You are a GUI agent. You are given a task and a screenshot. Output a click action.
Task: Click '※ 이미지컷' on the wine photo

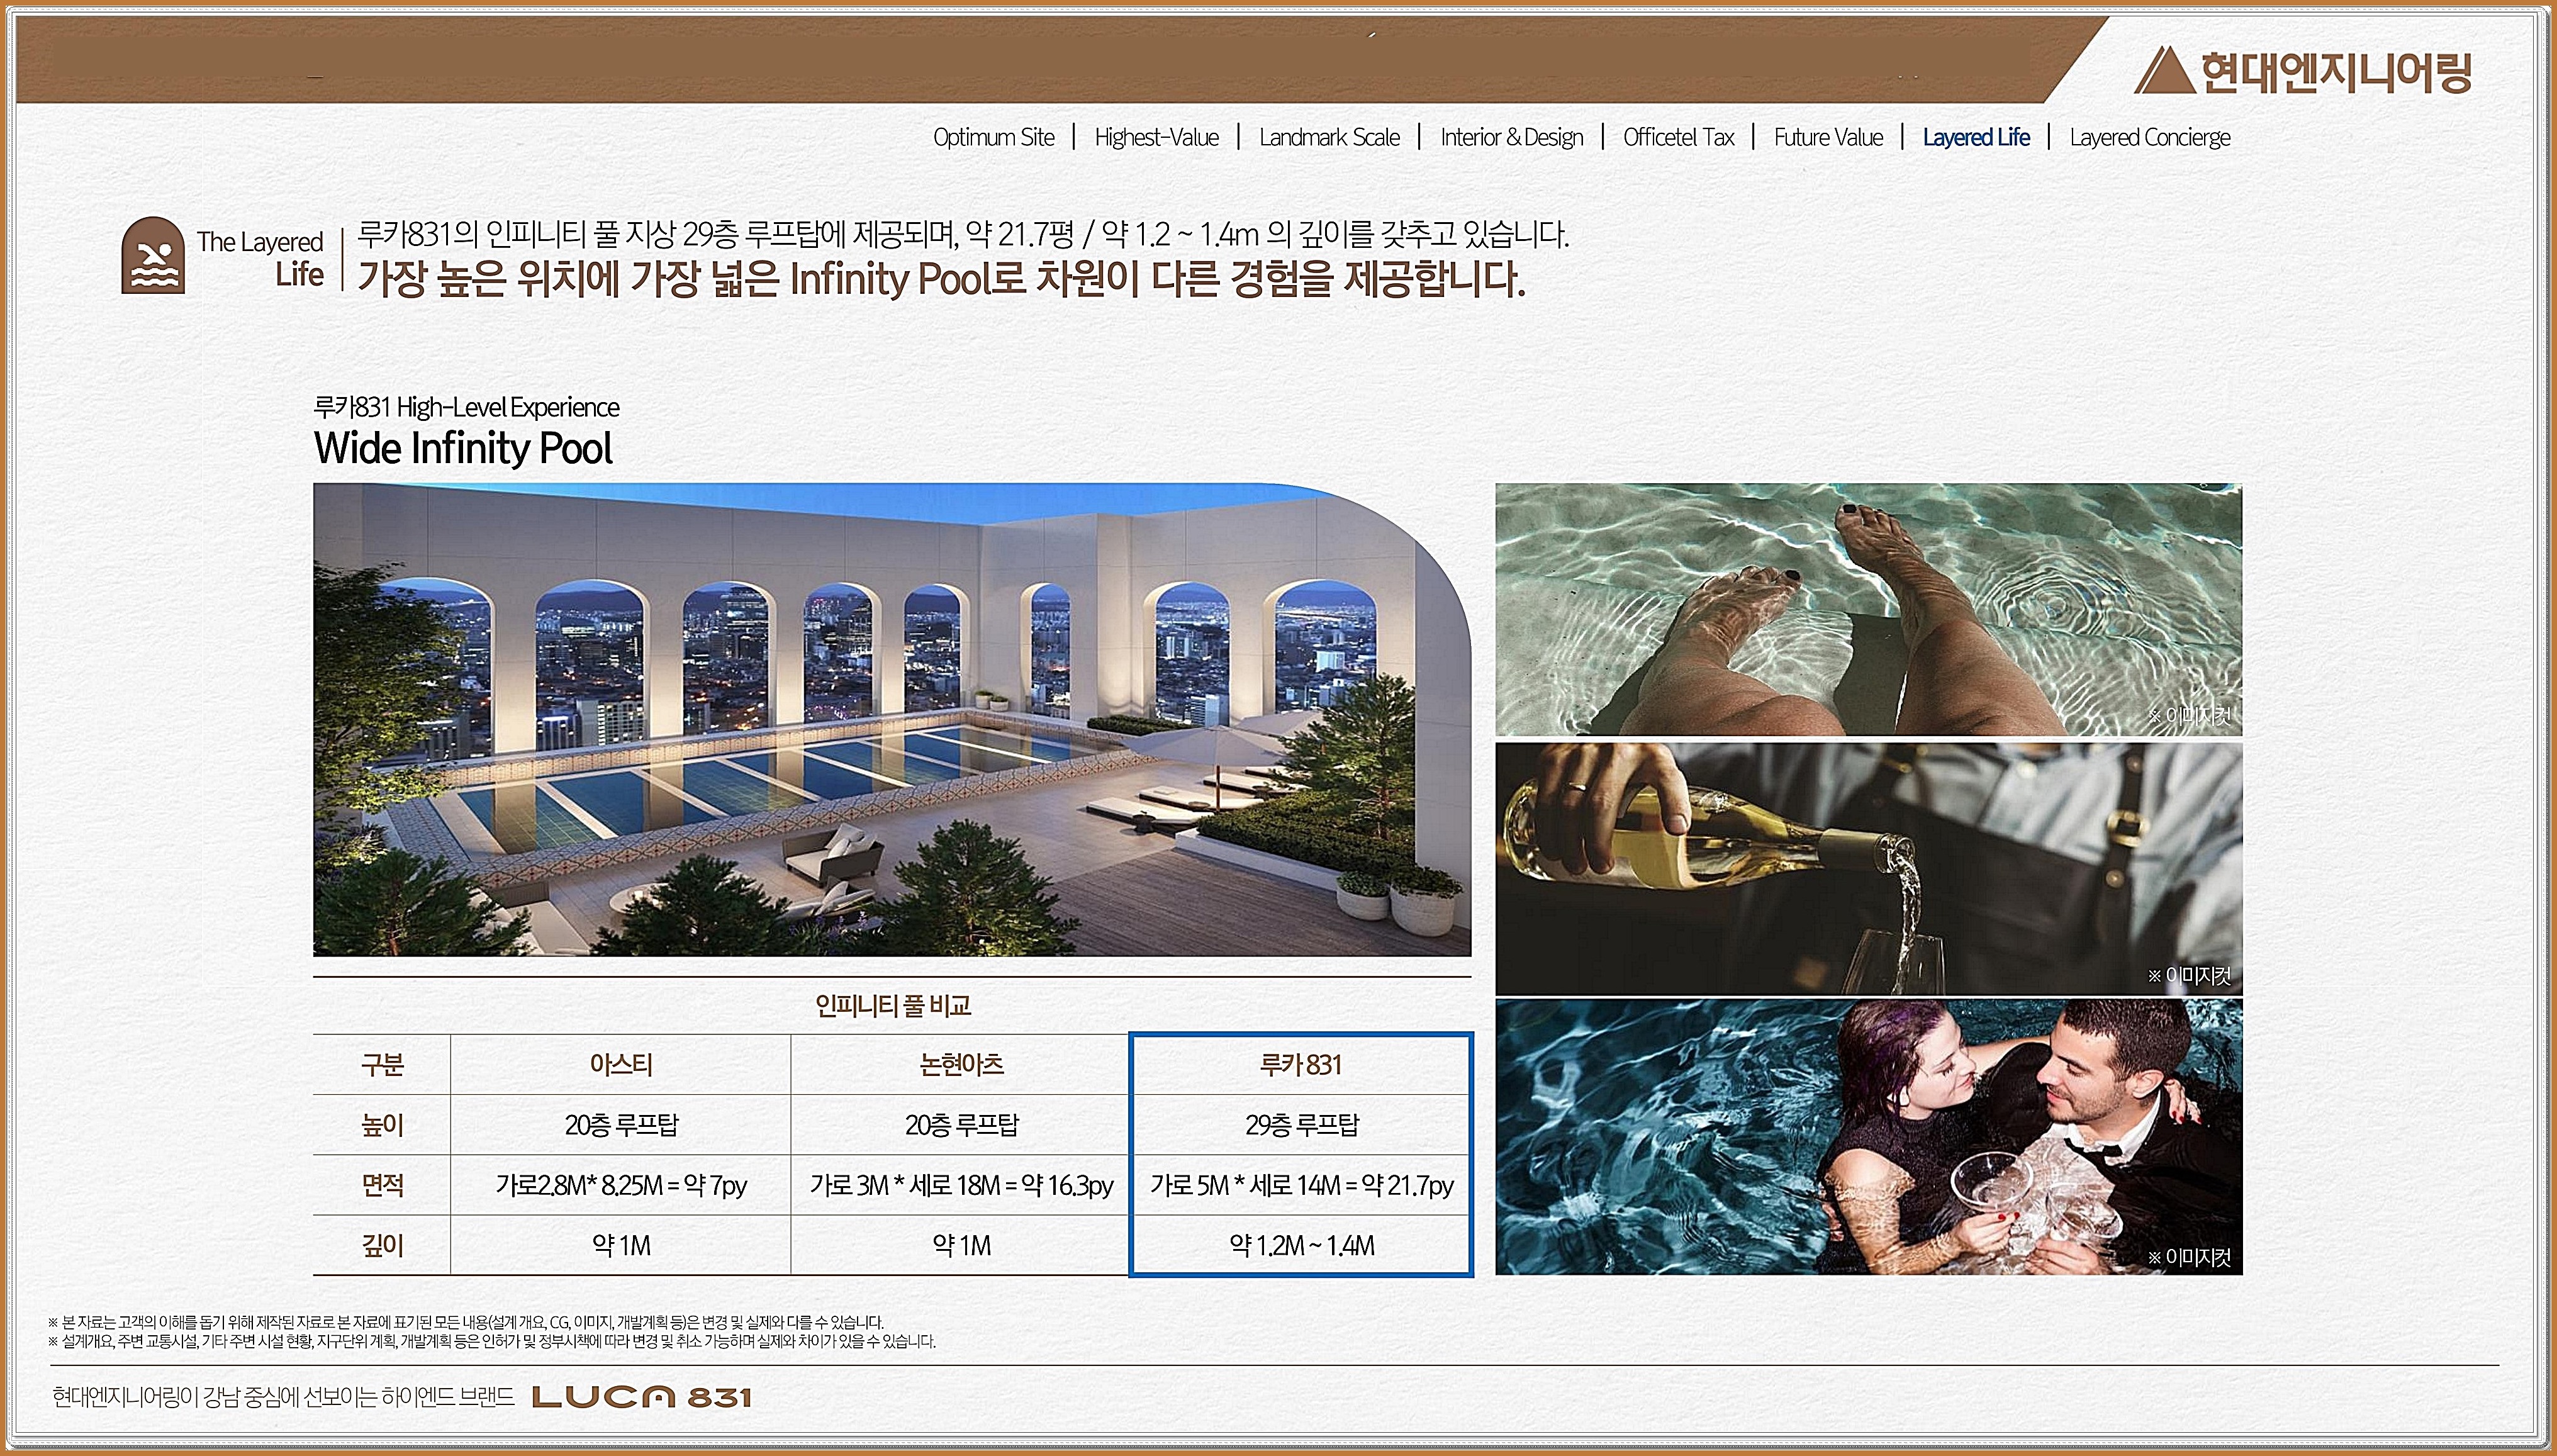coord(2189,975)
